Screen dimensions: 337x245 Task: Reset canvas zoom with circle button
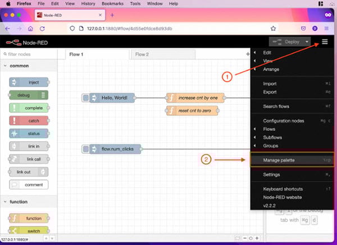point(251,238)
